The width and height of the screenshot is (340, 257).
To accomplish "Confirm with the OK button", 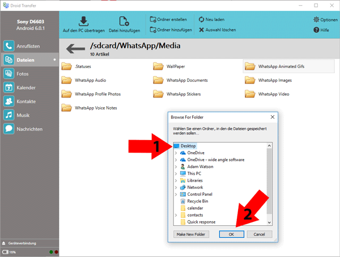I will click(231, 234).
